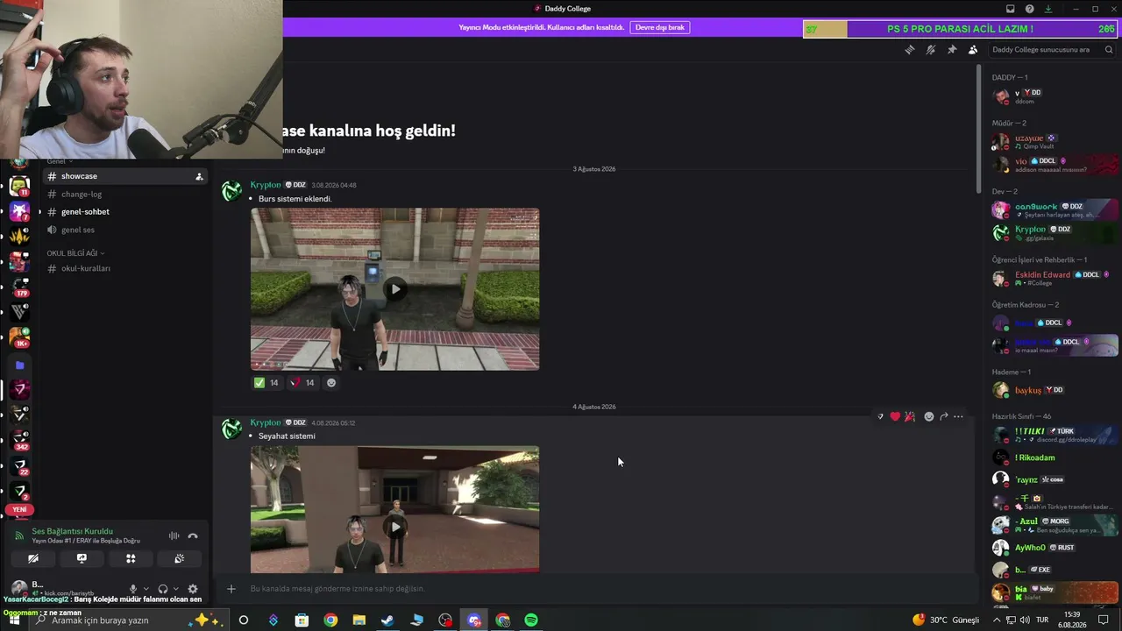
Task: Show hidden system tray icons arrow
Action: click(x=997, y=620)
